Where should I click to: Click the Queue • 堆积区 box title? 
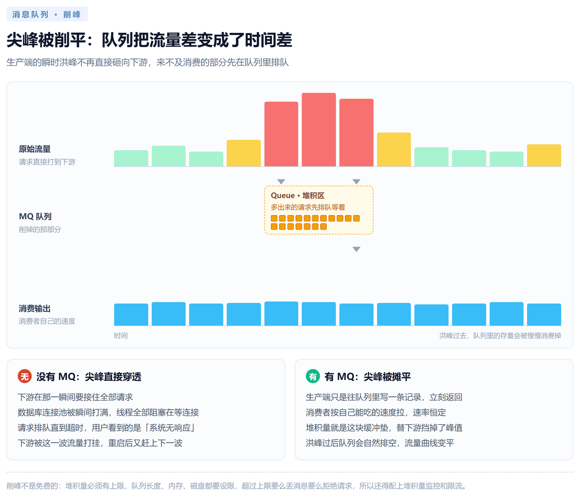[x=298, y=196]
